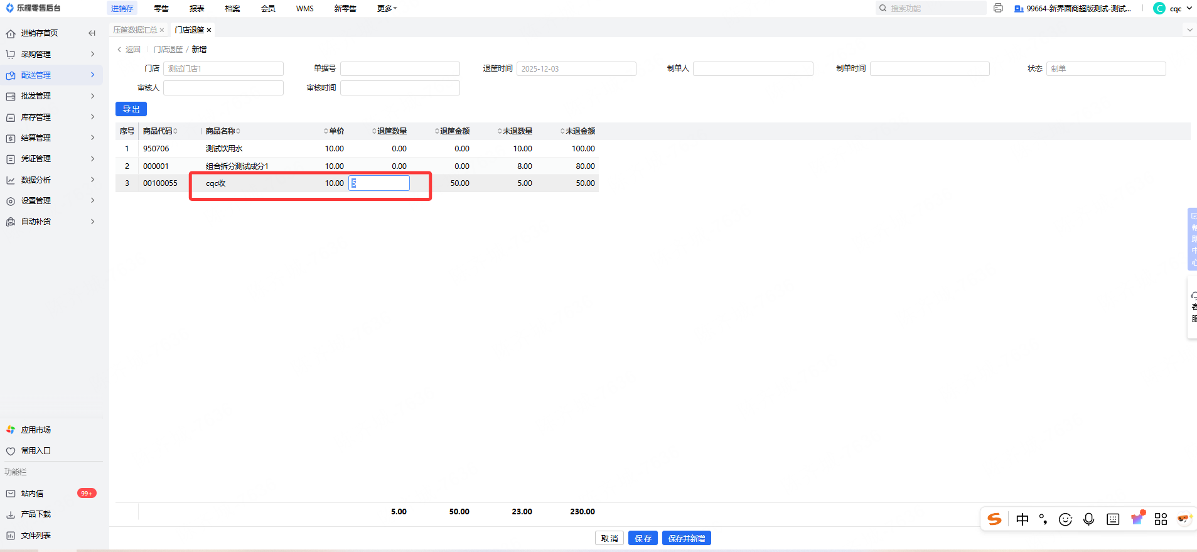This screenshot has height=552, width=1197.
Task: Click the search magnifier icon
Action: point(883,8)
